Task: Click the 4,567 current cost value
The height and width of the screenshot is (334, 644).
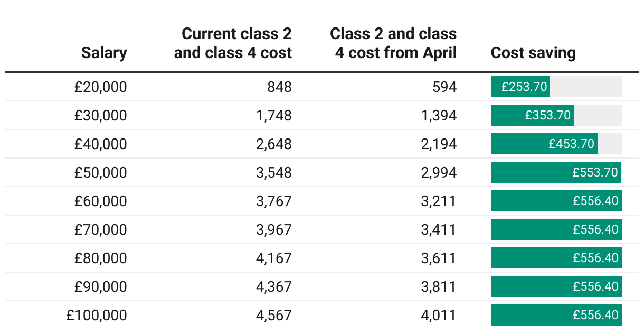Action: coord(274,315)
